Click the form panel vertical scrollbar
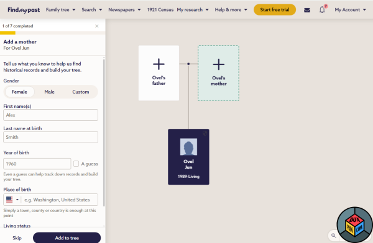Image resolution: width=373 pixels, height=243 pixels. [x=104, y=133]
